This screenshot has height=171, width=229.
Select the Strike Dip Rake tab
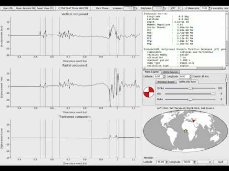coord(187,82)
